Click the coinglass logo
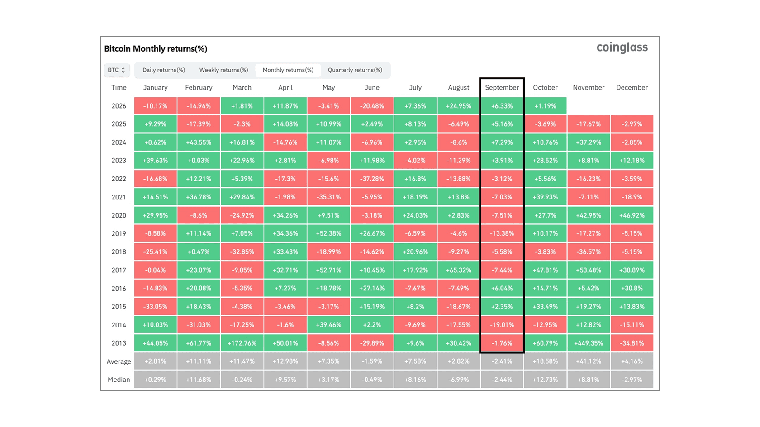Screen dimensions: 760x427 point(622,47)
